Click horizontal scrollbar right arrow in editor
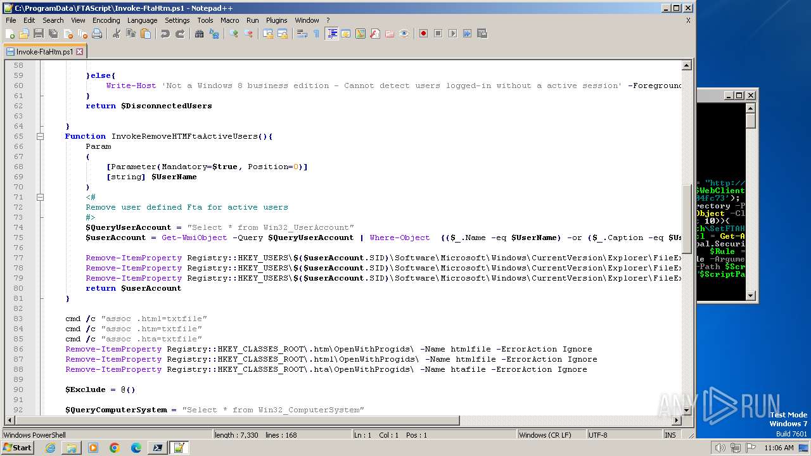This screenshot has height=456, width=811. 677,421
